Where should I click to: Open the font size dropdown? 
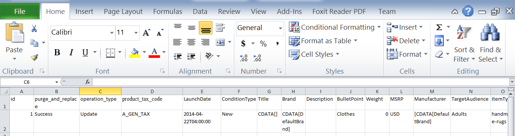point(136,33)
